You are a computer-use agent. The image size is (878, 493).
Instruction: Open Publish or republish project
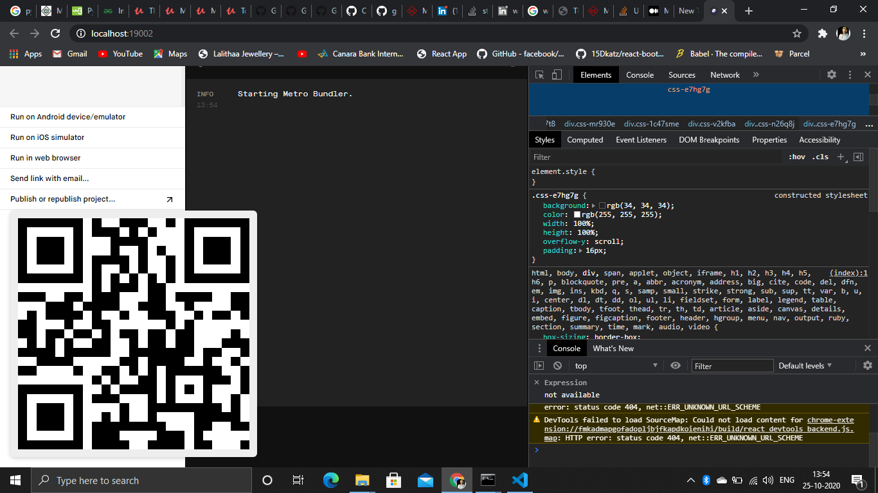pyautogui.click(x=93, y=199)
